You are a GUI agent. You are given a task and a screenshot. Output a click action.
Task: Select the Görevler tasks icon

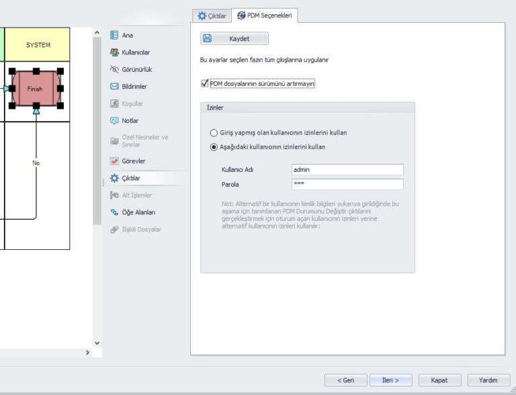(114, 161)
